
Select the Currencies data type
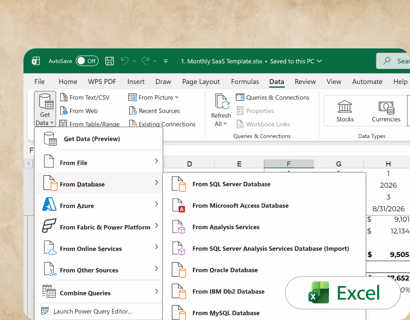click(386, 111)
